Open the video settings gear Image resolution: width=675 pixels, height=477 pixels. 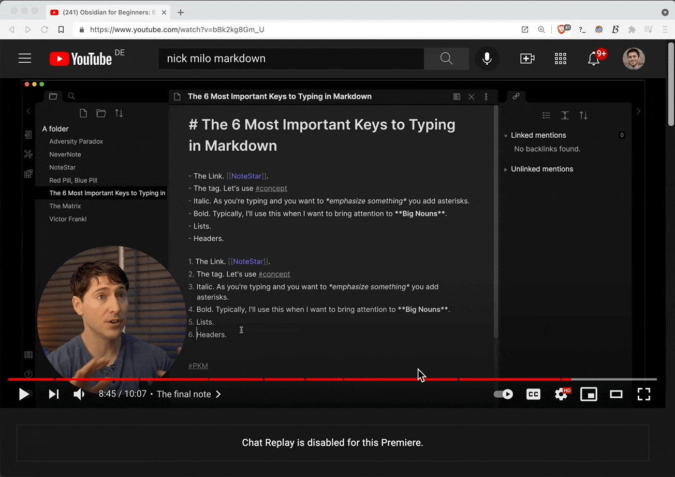(x=561, y=394)
